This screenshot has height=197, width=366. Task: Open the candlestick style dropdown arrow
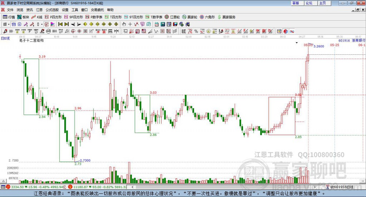42,24
